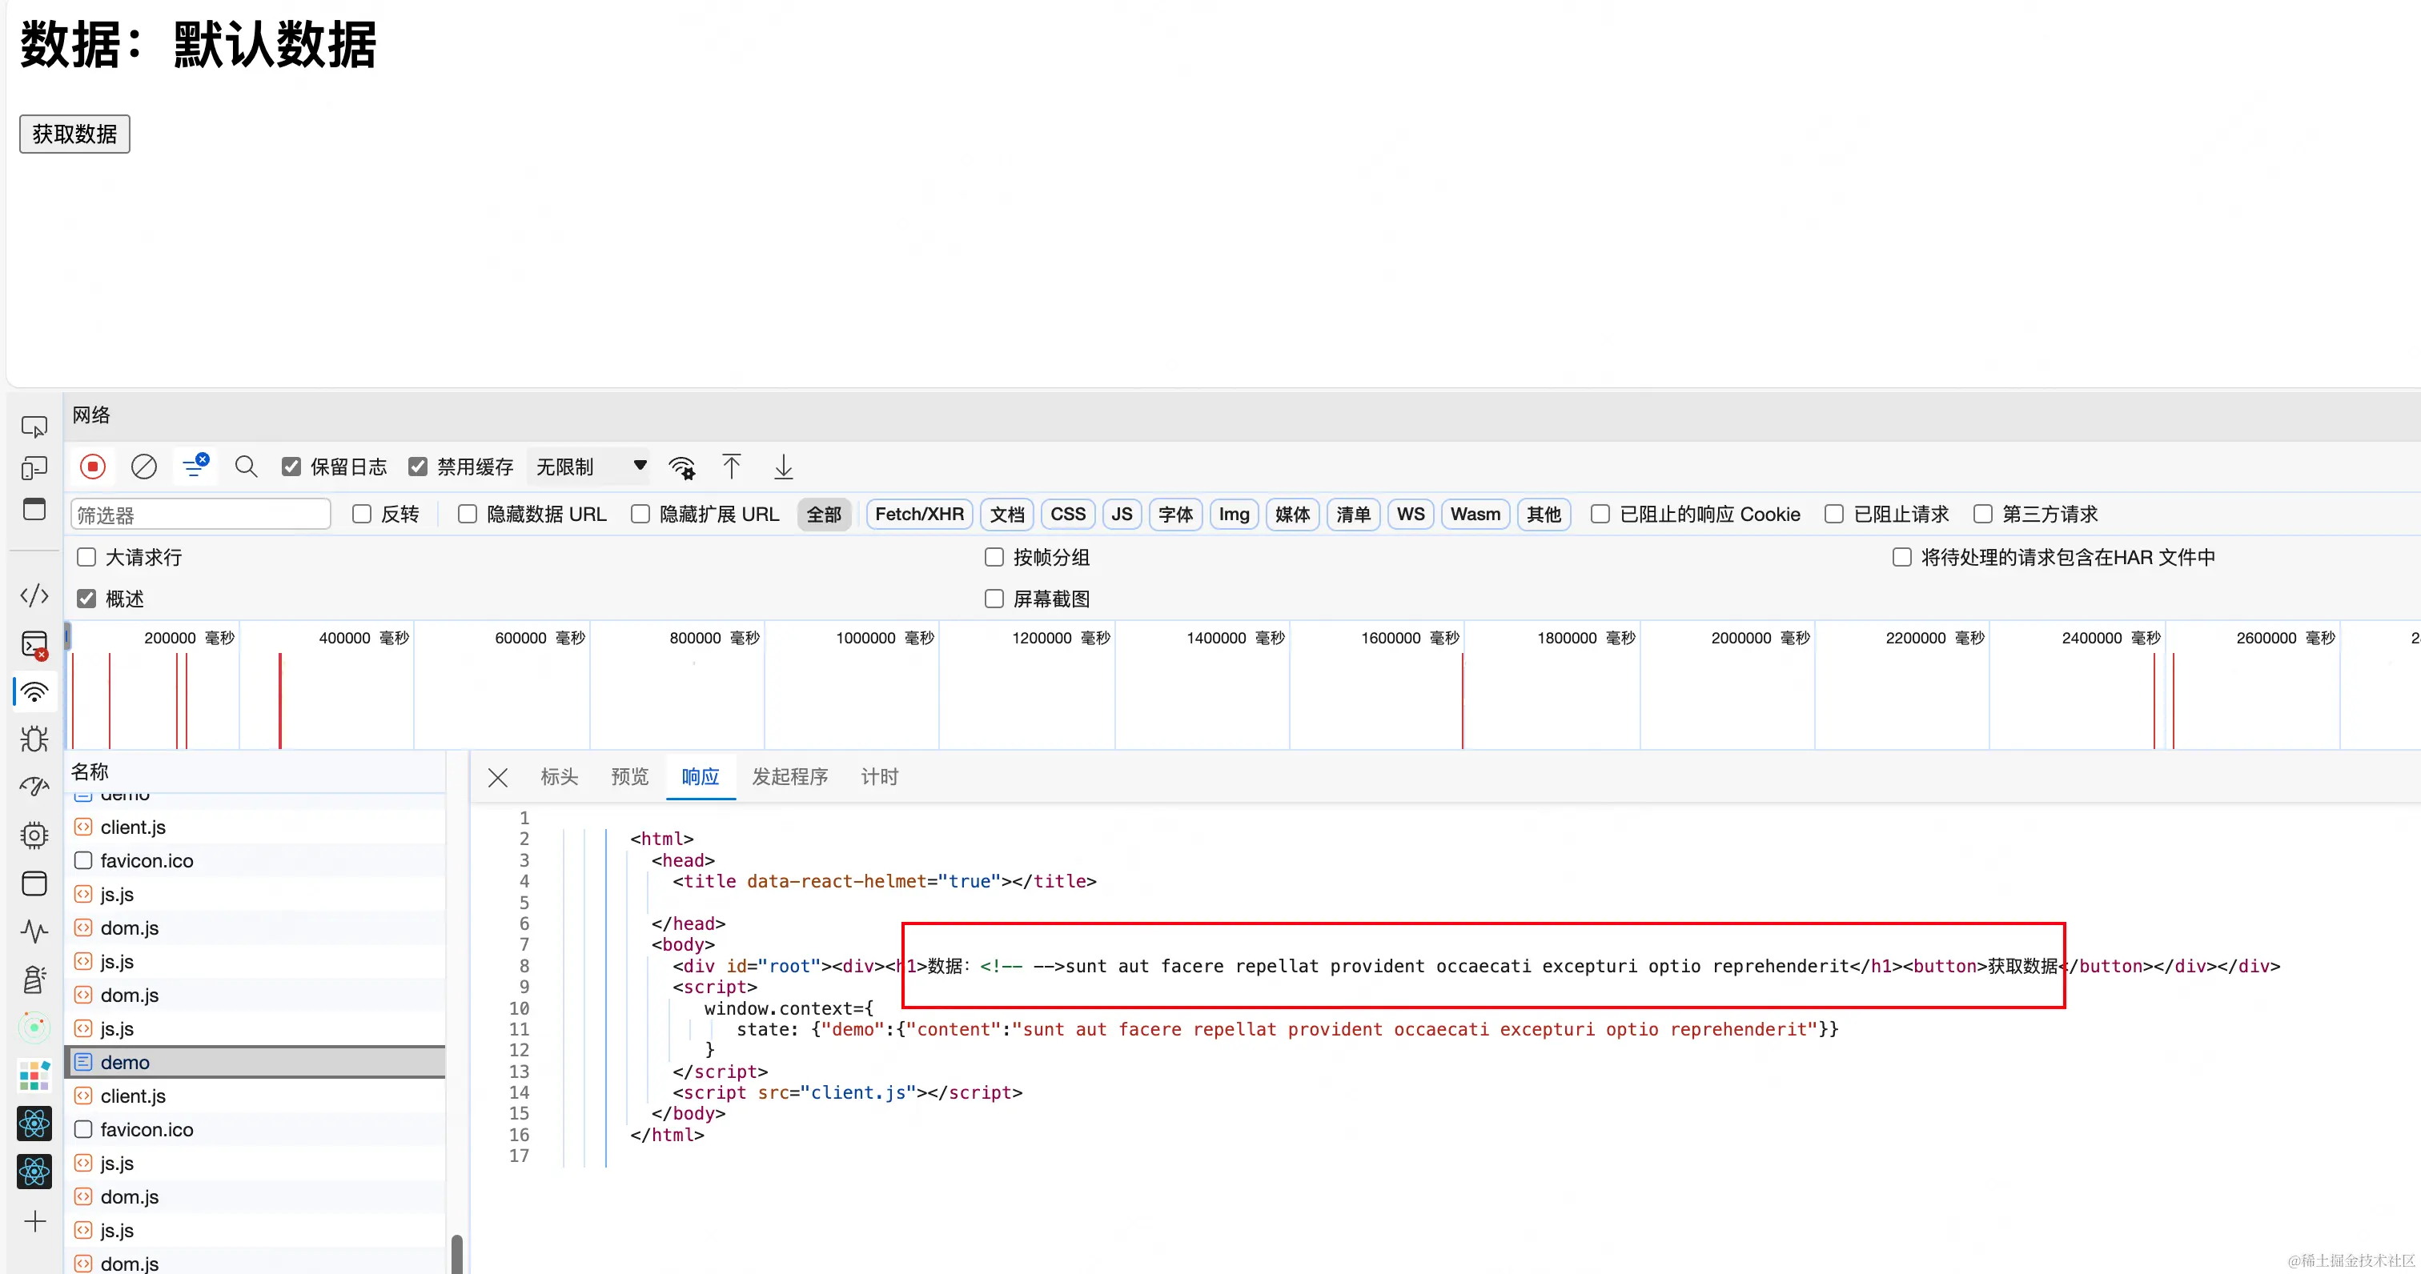Image resolution: width=2421 pixels, height=1274 pixels.
Task: Focus the filter input (筛选器)
Action: point(201,515)
